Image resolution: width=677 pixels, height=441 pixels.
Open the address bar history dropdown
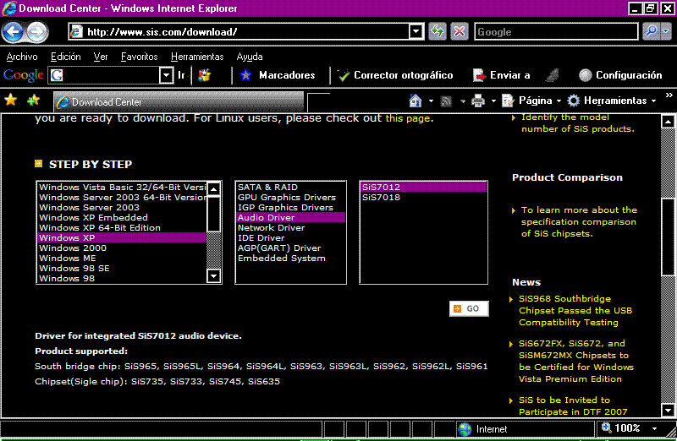[x=416, y=31]
